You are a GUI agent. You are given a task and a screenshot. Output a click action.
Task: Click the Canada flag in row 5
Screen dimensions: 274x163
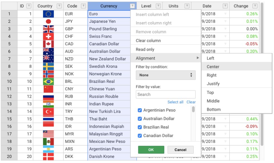coord(48,44)
